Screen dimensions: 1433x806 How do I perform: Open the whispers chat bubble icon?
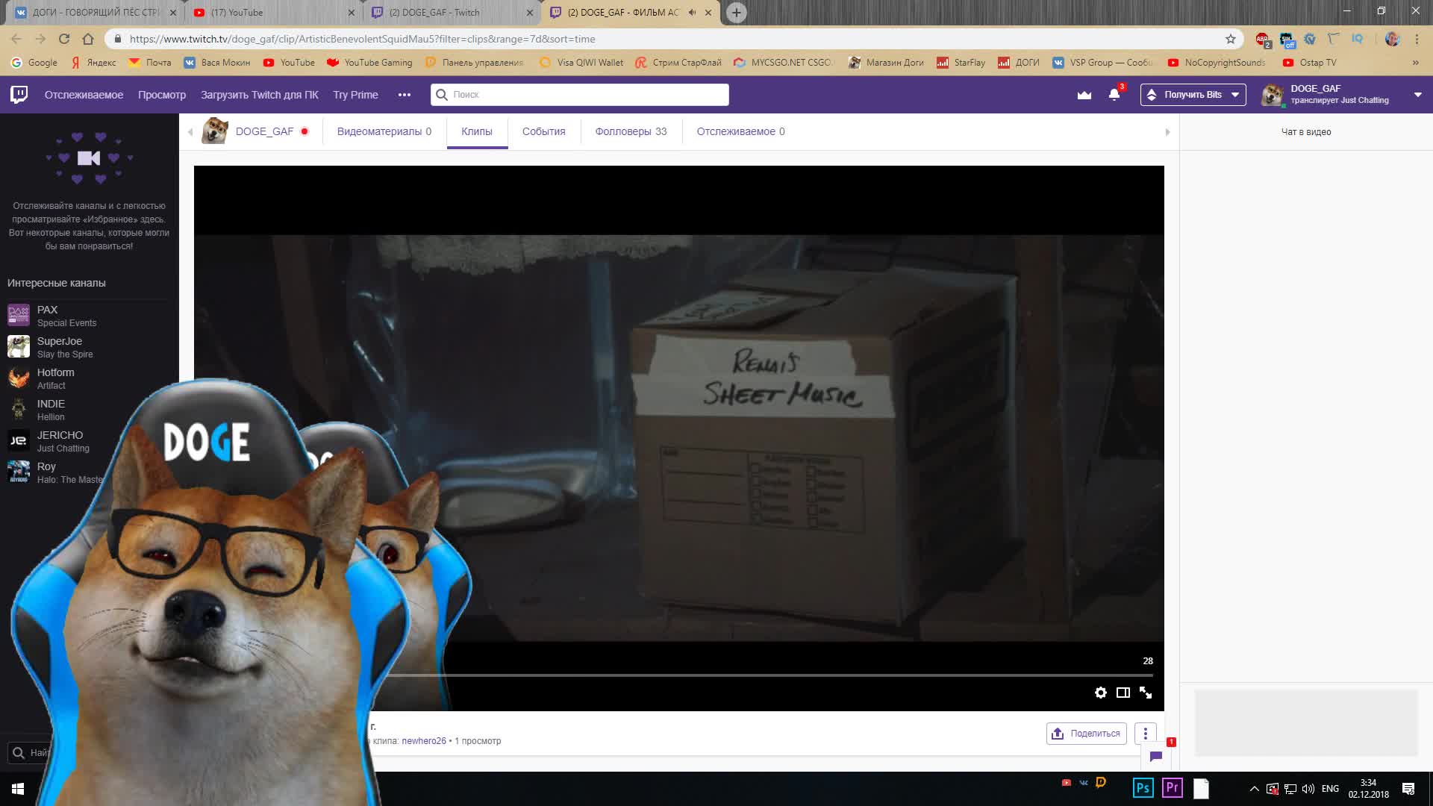(x=1156, y=756)
